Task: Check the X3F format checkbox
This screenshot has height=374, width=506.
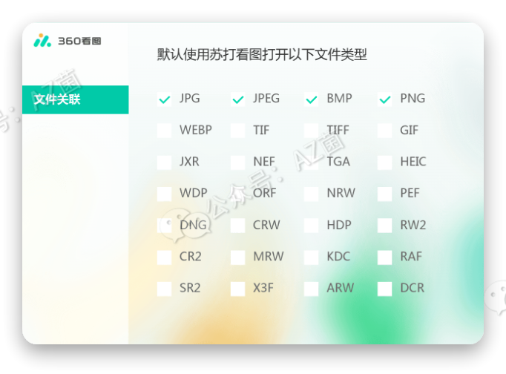Action: point(238,289)
